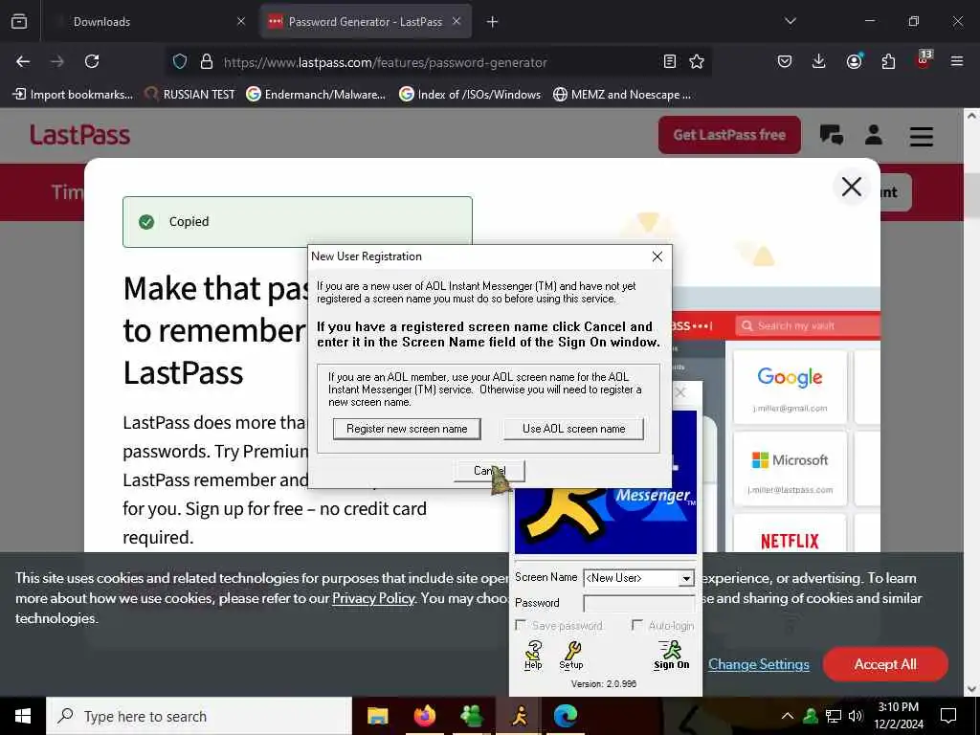The width and height of the screenshot is (980, 735).
Task: Open the volume speaker tray icon
Action: 856,716
